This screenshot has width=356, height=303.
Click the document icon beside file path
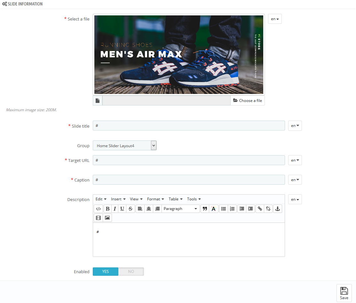[98, 101]
